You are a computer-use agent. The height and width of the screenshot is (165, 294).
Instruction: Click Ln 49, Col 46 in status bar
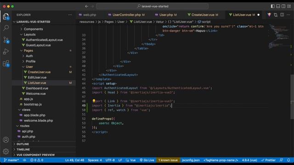74,160
